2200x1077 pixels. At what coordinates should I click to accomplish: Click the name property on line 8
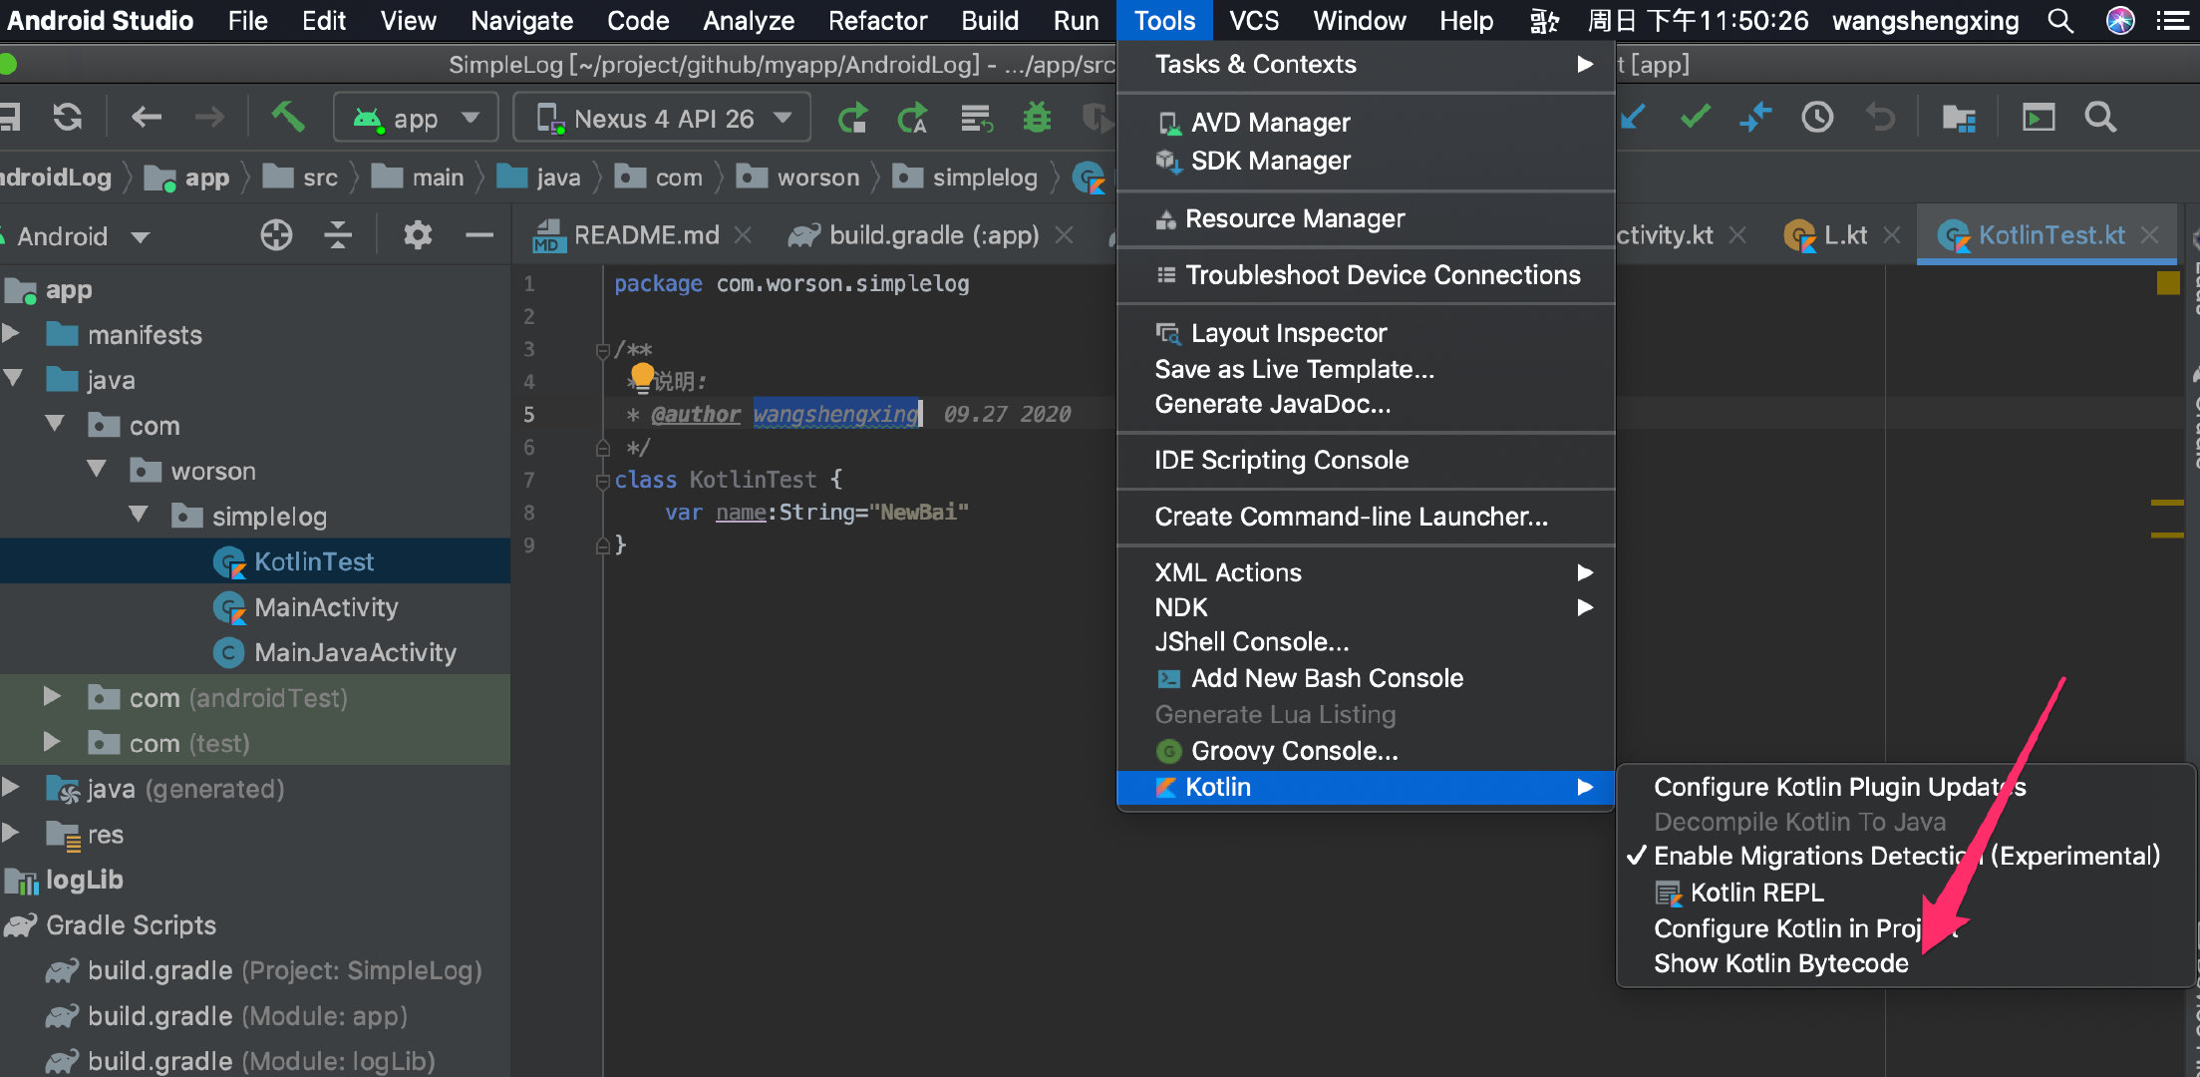coord(741,512)
